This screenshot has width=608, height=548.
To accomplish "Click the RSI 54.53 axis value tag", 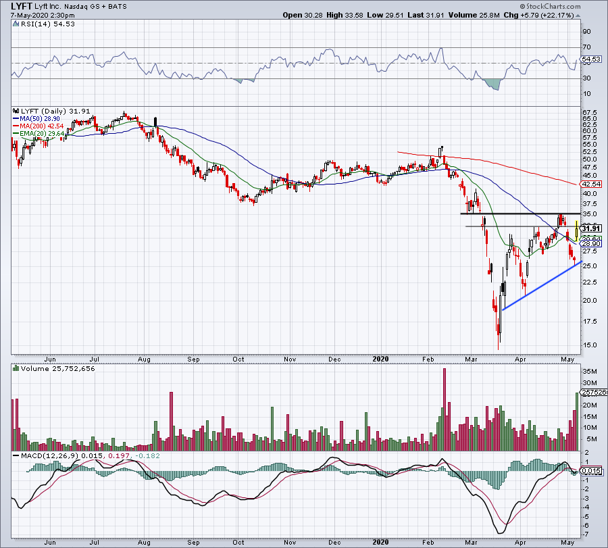I will point(590,59).
